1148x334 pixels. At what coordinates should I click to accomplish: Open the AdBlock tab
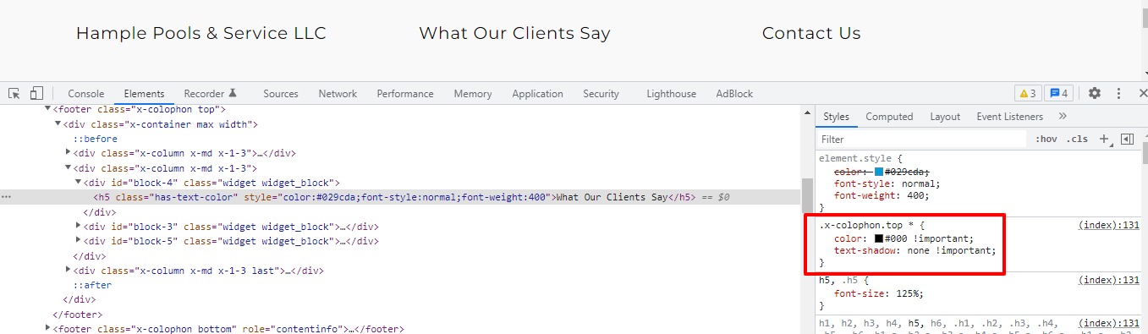tap(734, 94)
